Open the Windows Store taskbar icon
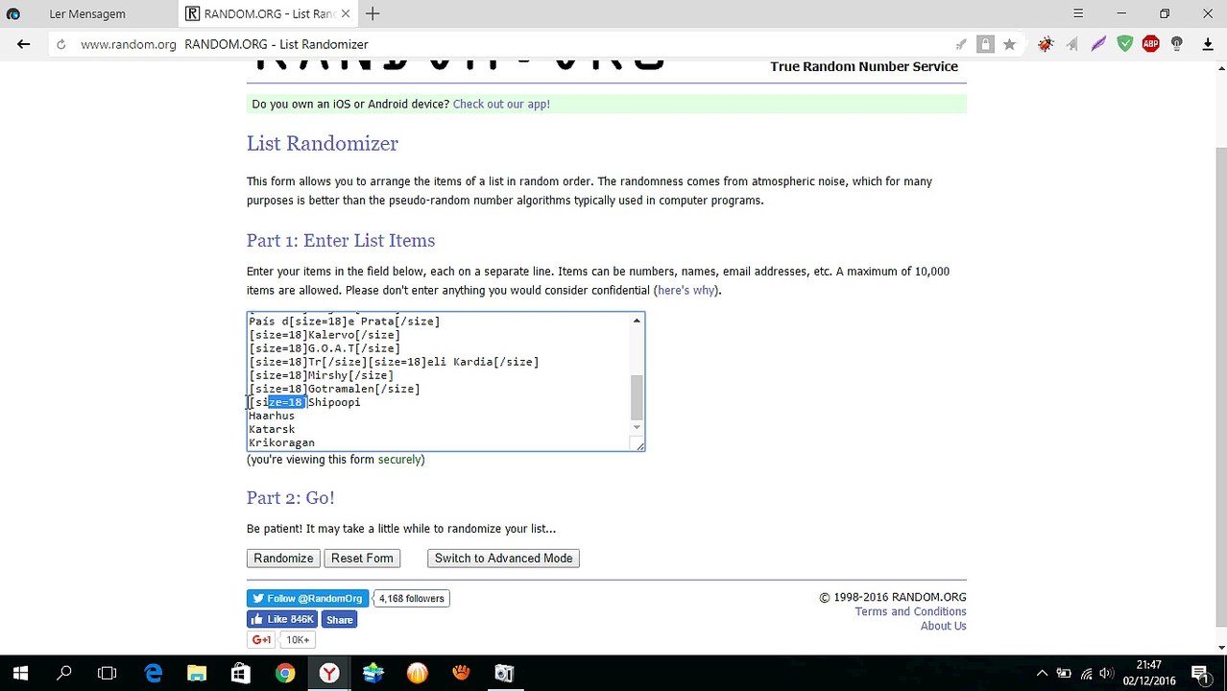 tap(240, 673)
